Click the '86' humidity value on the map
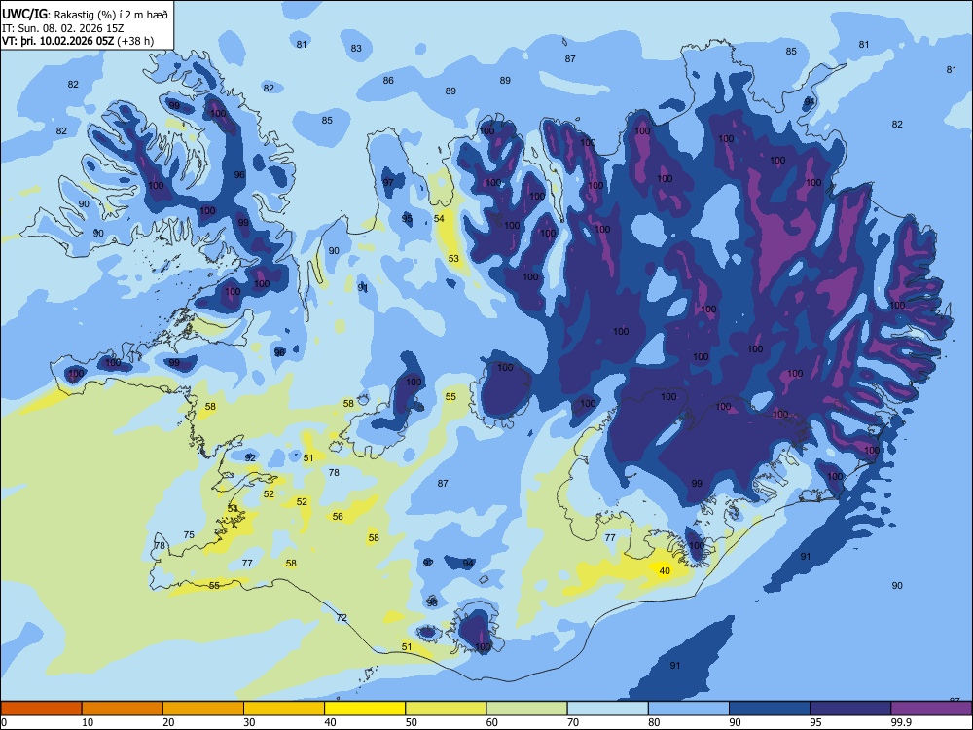 pos(388,80)
